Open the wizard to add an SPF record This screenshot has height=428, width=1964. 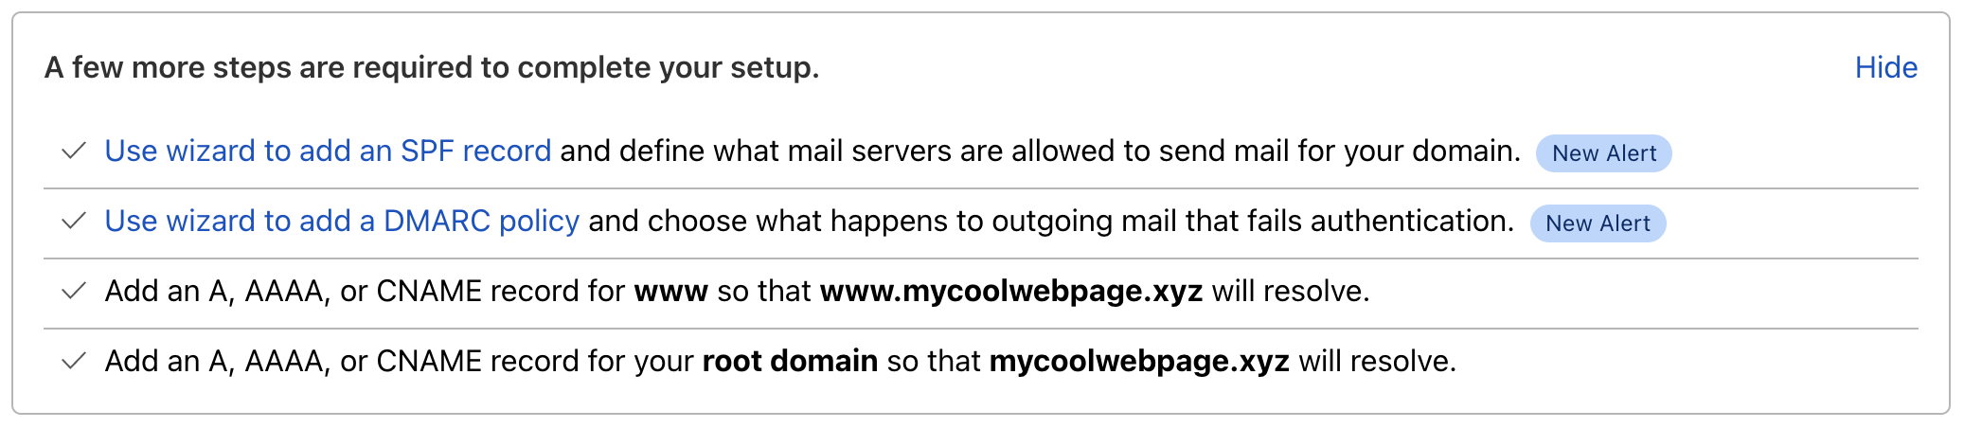[x=328, y=152]
